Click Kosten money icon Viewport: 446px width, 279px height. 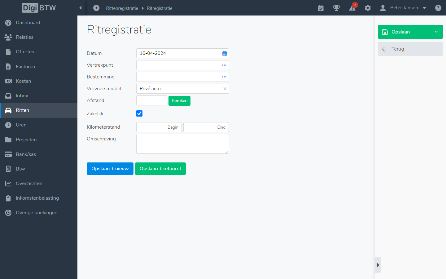pyautogui.click(x=8, y=81)
